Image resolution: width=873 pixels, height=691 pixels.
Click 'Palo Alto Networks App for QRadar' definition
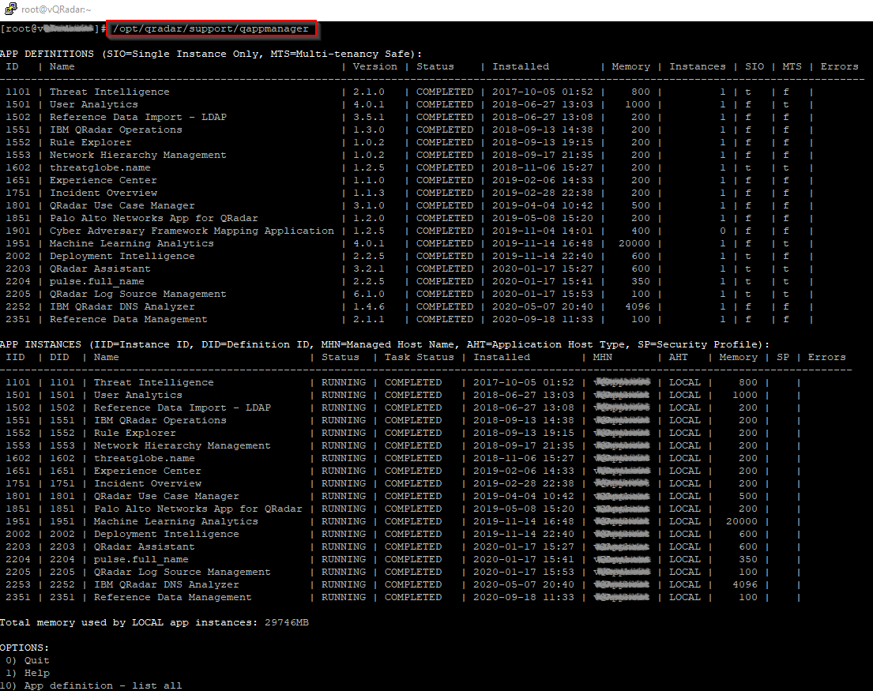(x=154, y=219)
